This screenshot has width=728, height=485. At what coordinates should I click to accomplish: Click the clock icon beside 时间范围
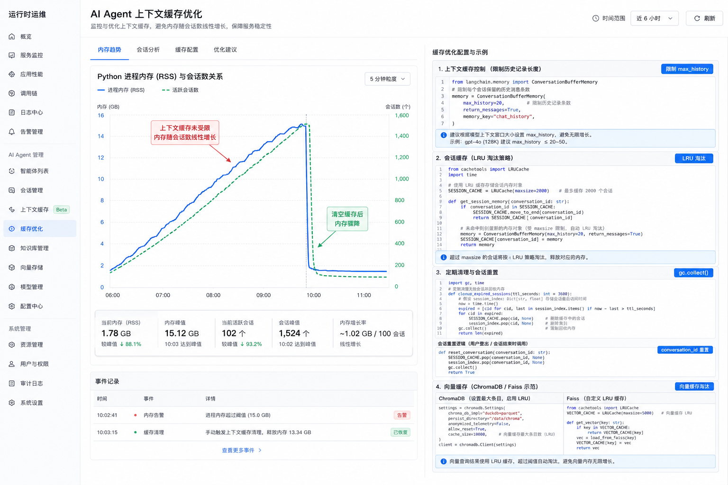pyautogui.click(x=596, y=18)
